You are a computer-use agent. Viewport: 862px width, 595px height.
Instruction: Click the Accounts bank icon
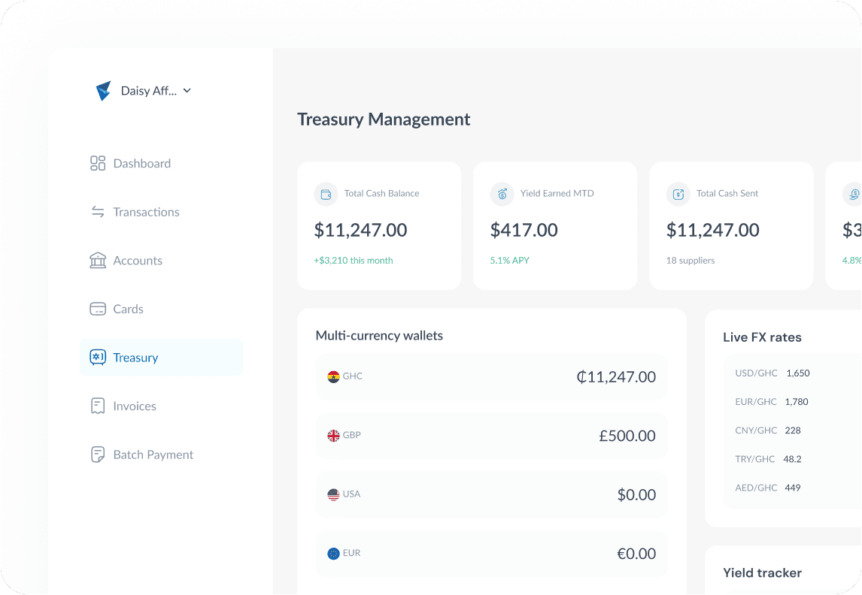coord(98,260)
